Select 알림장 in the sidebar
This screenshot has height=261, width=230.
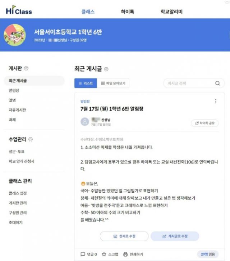14,90
